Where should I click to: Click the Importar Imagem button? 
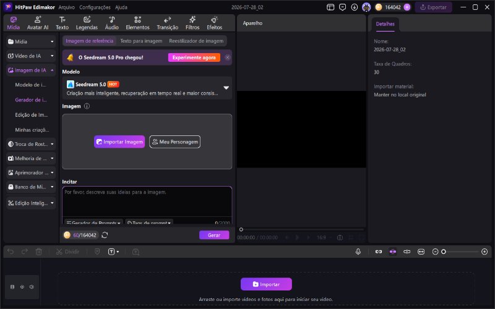point(119,142)
